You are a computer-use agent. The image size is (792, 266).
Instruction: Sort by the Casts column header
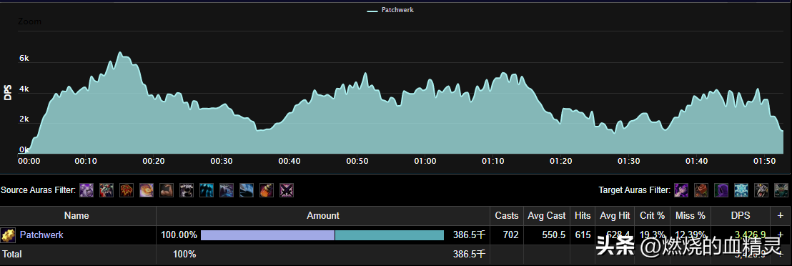[507, 215]
